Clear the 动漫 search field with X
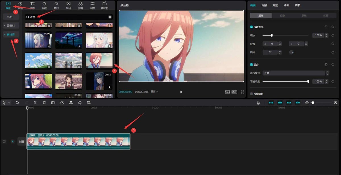The image size is (341, 175). pyautogui.click(x=110, y=17)
